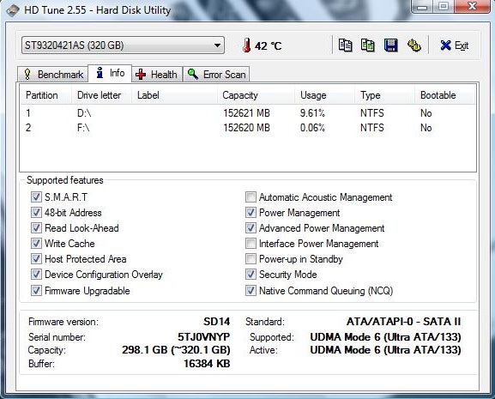
Task: Click the Type column header
Action: coord(384,95)
